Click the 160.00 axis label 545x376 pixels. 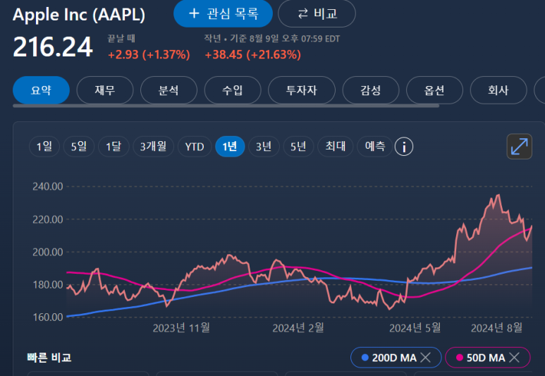(x=48, y=317)
